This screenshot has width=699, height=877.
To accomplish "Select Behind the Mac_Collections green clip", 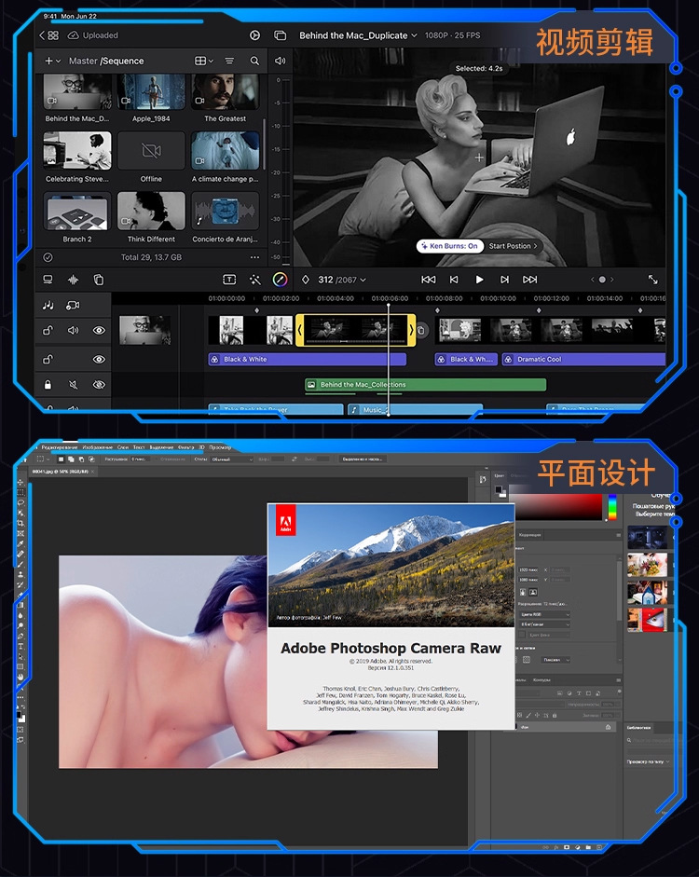I will click(426, 384).
